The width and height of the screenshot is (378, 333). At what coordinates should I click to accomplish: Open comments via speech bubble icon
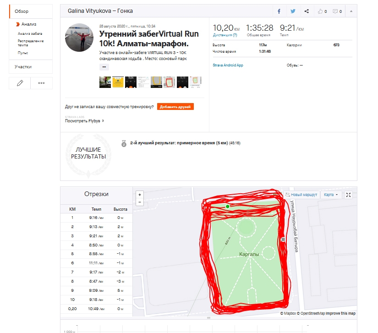tap(337, 11)
